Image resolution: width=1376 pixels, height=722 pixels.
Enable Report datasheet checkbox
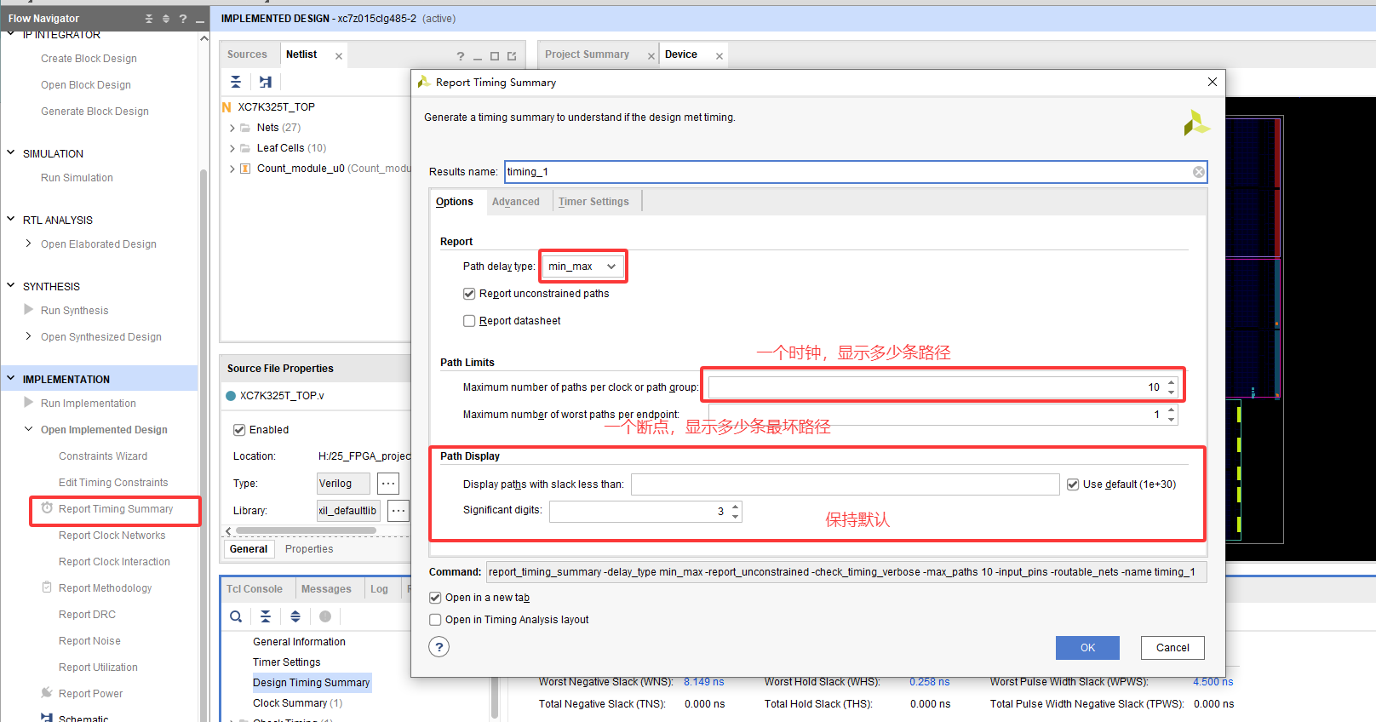[469, 321]
